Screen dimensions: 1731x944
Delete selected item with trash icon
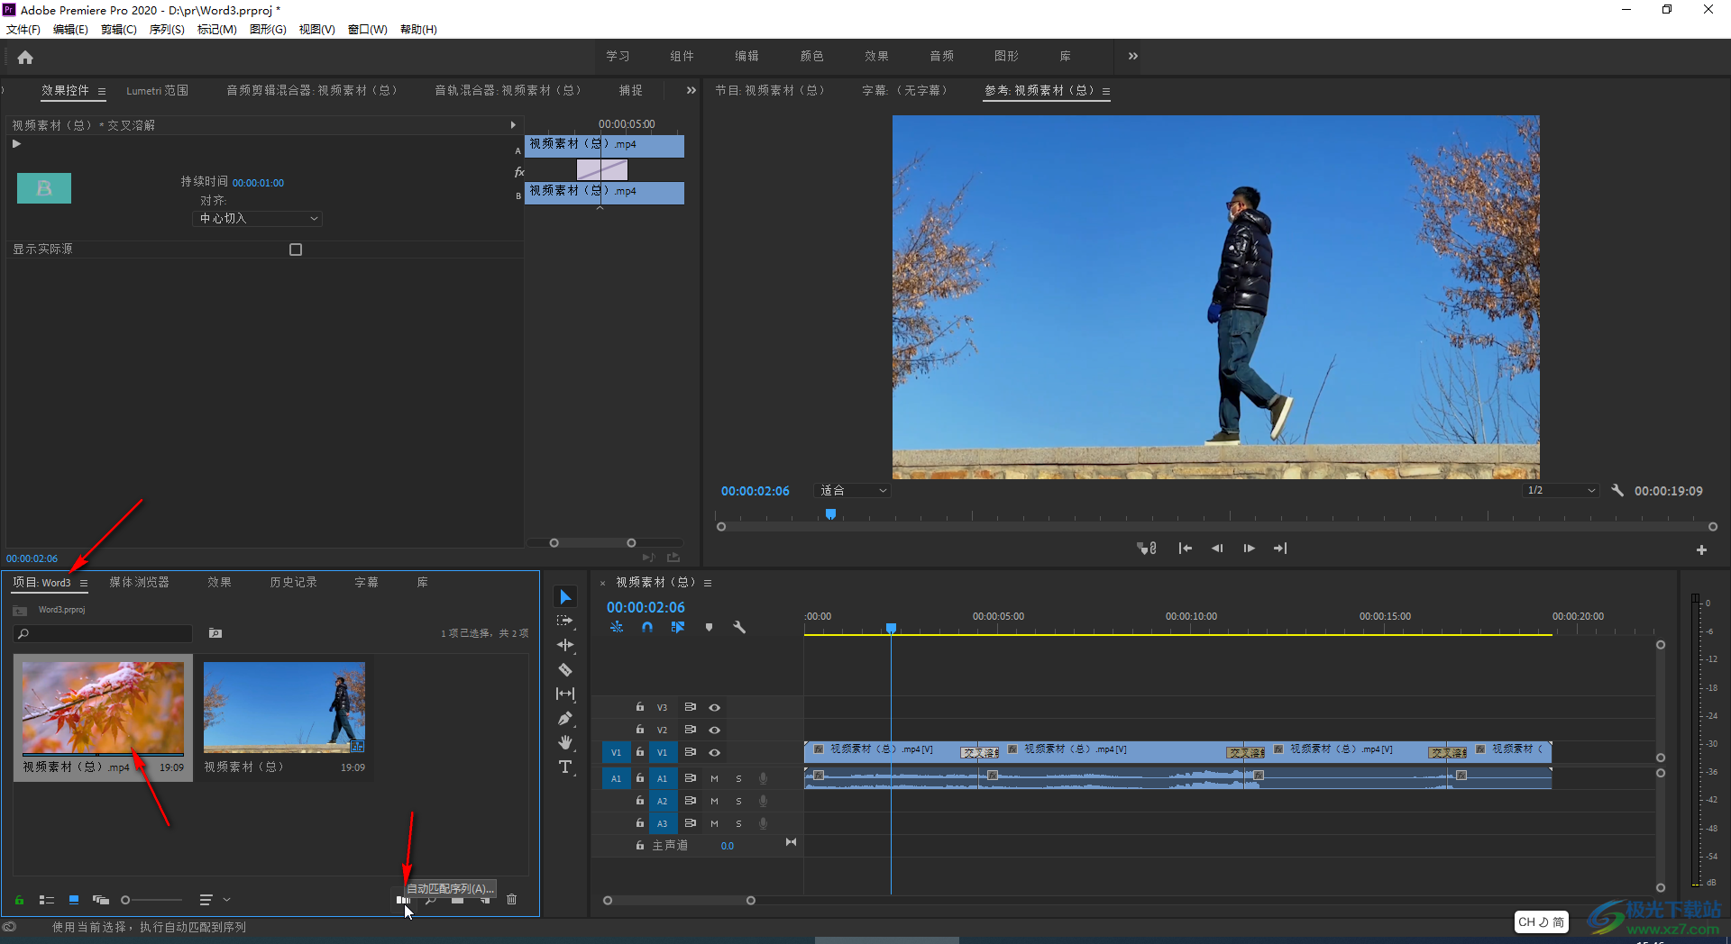(x=511, y=900)
